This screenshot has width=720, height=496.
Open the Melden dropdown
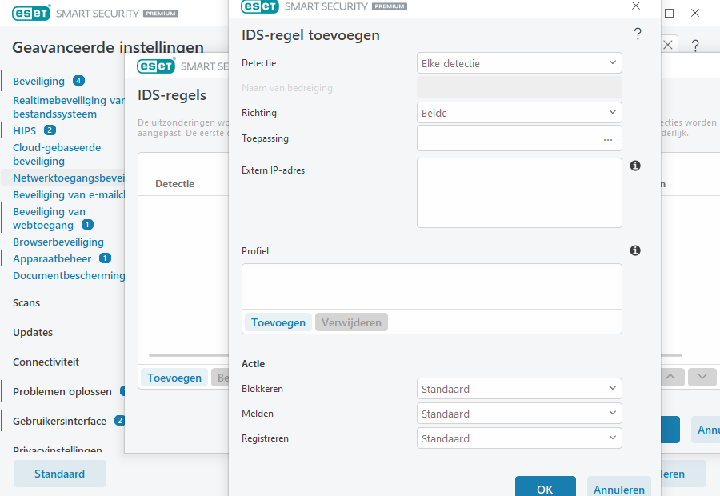pos(518,414)
